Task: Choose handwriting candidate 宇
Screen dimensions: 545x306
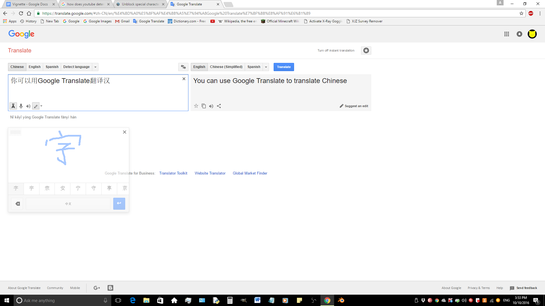Action: [32, 188]
